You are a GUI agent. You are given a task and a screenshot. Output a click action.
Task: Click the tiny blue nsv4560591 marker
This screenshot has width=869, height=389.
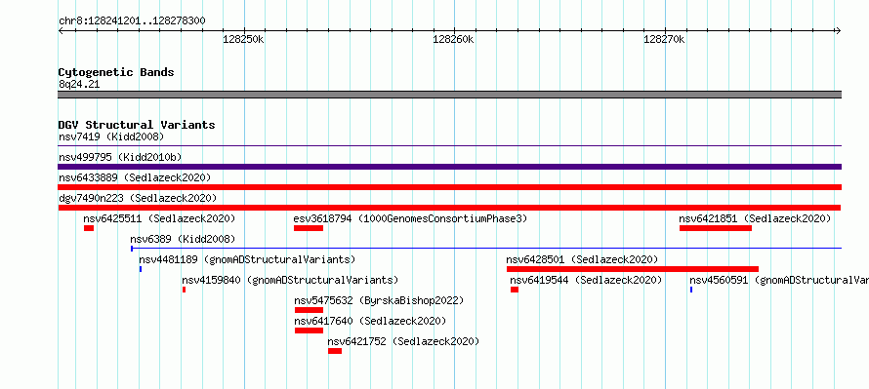click(x=691, y=290)
